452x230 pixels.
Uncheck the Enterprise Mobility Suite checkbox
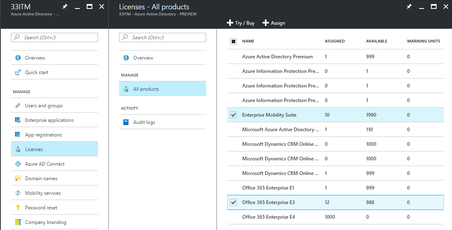click(x=234, y=115)
